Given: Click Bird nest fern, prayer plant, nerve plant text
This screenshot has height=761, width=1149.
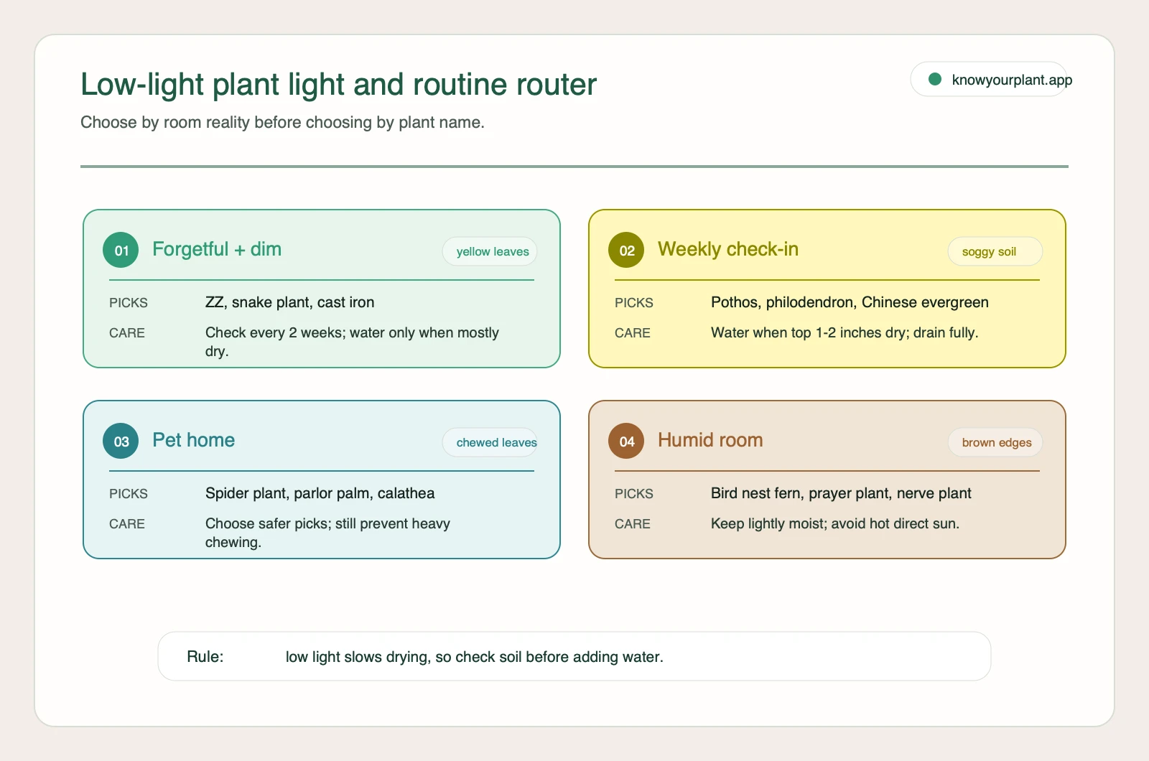Looking at the screenshot, I should 841,493.
